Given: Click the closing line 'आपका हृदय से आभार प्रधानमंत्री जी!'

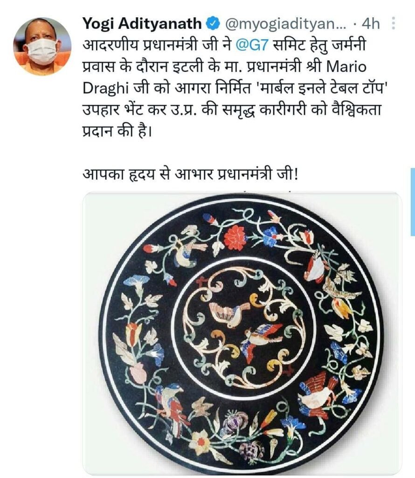Looking at the screenshot, I should pyautogui.click(x=190, y=175).
